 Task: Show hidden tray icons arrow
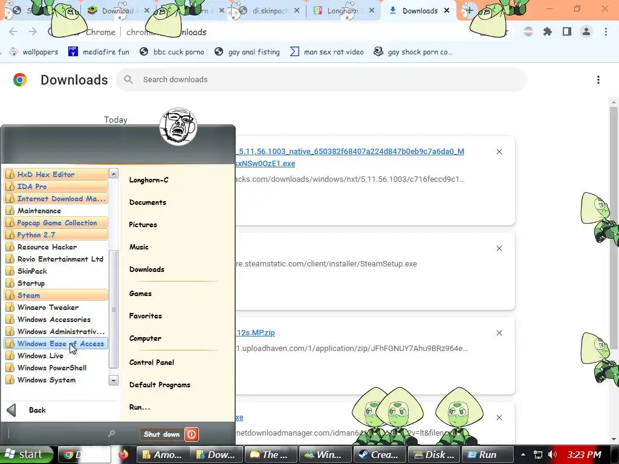coord(523,454)
